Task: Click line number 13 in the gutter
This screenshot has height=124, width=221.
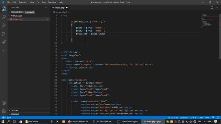Action: coord(56,52)
